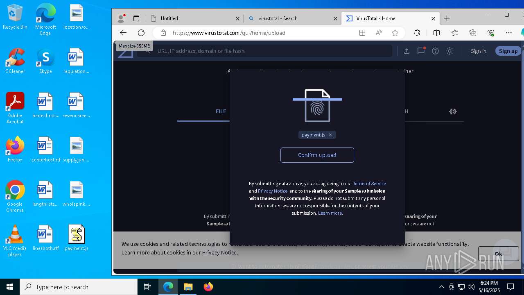Open Edge Settings and more menu
Viewport: 524px width, 295px height.
click(x=509, y=33)
